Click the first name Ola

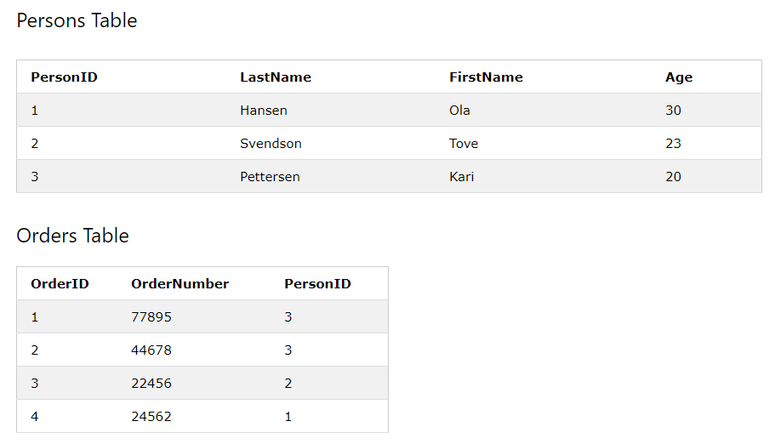459,111
